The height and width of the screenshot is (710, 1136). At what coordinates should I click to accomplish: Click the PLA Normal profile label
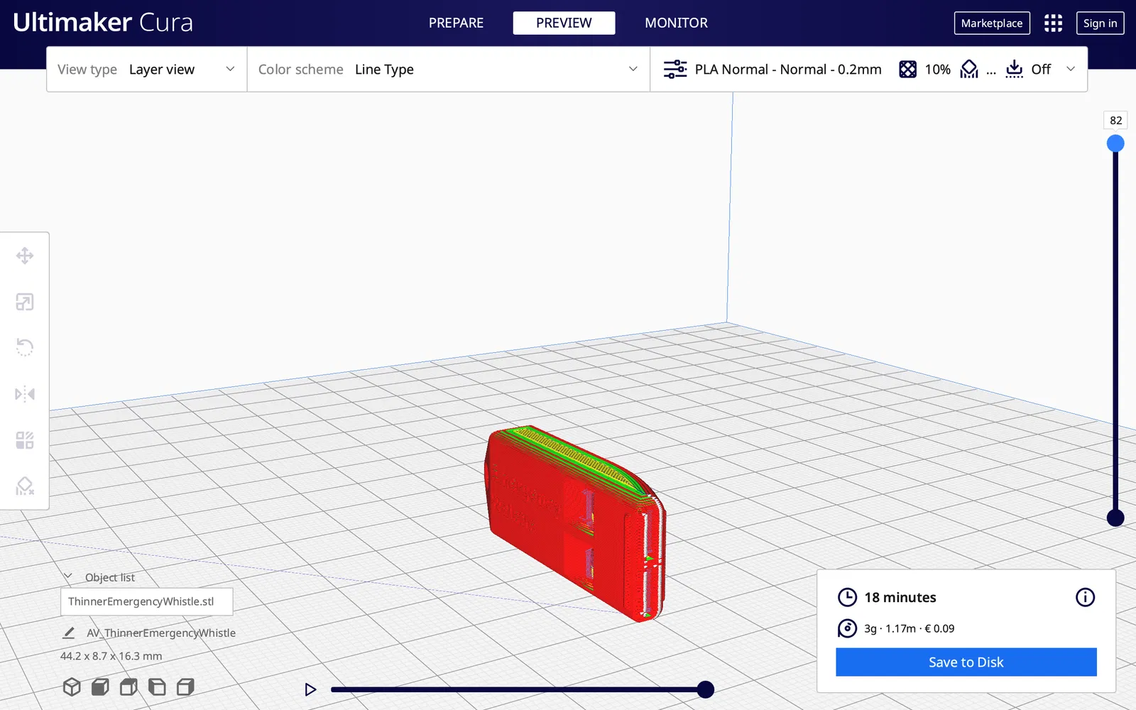coord(788,69)
